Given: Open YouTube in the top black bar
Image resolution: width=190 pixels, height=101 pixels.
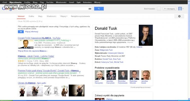Looking at the screenshot, I should (50, 2).
